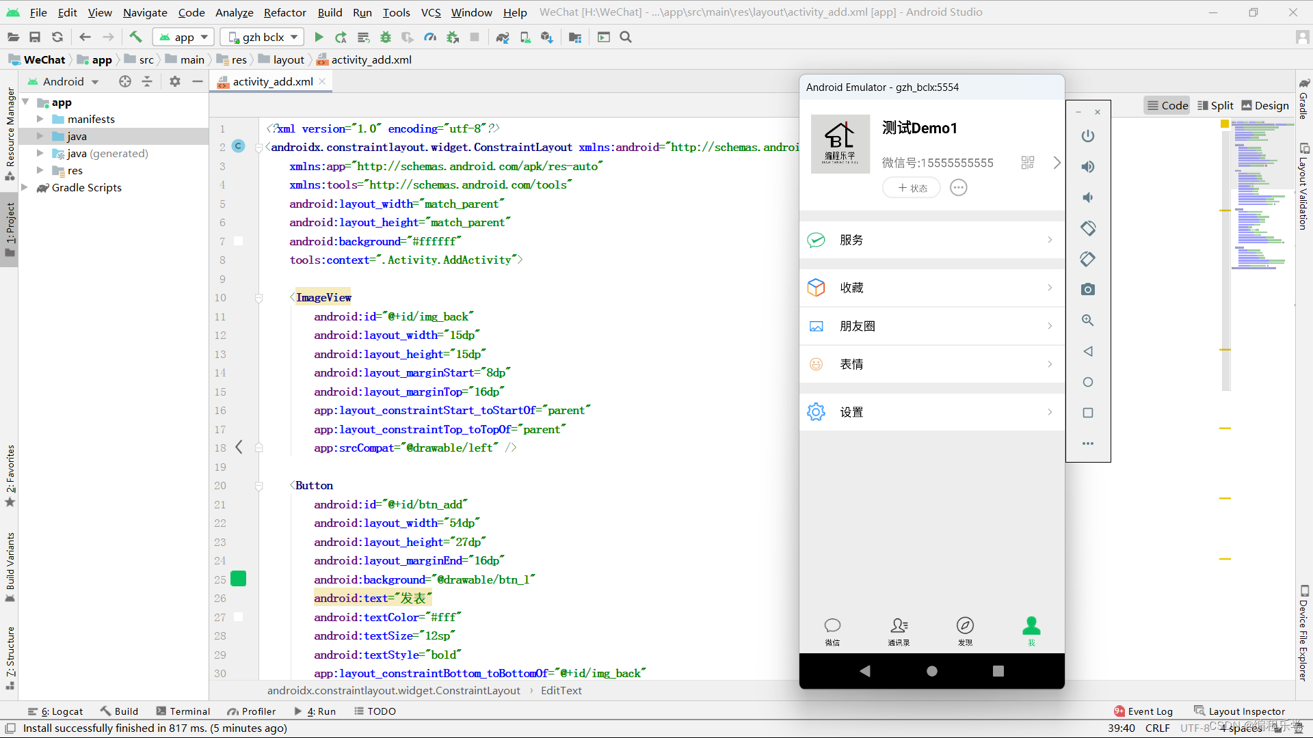Switch the editor to Design view
This screenshot has height=738, width=1313.
(x=1264, y=105)
